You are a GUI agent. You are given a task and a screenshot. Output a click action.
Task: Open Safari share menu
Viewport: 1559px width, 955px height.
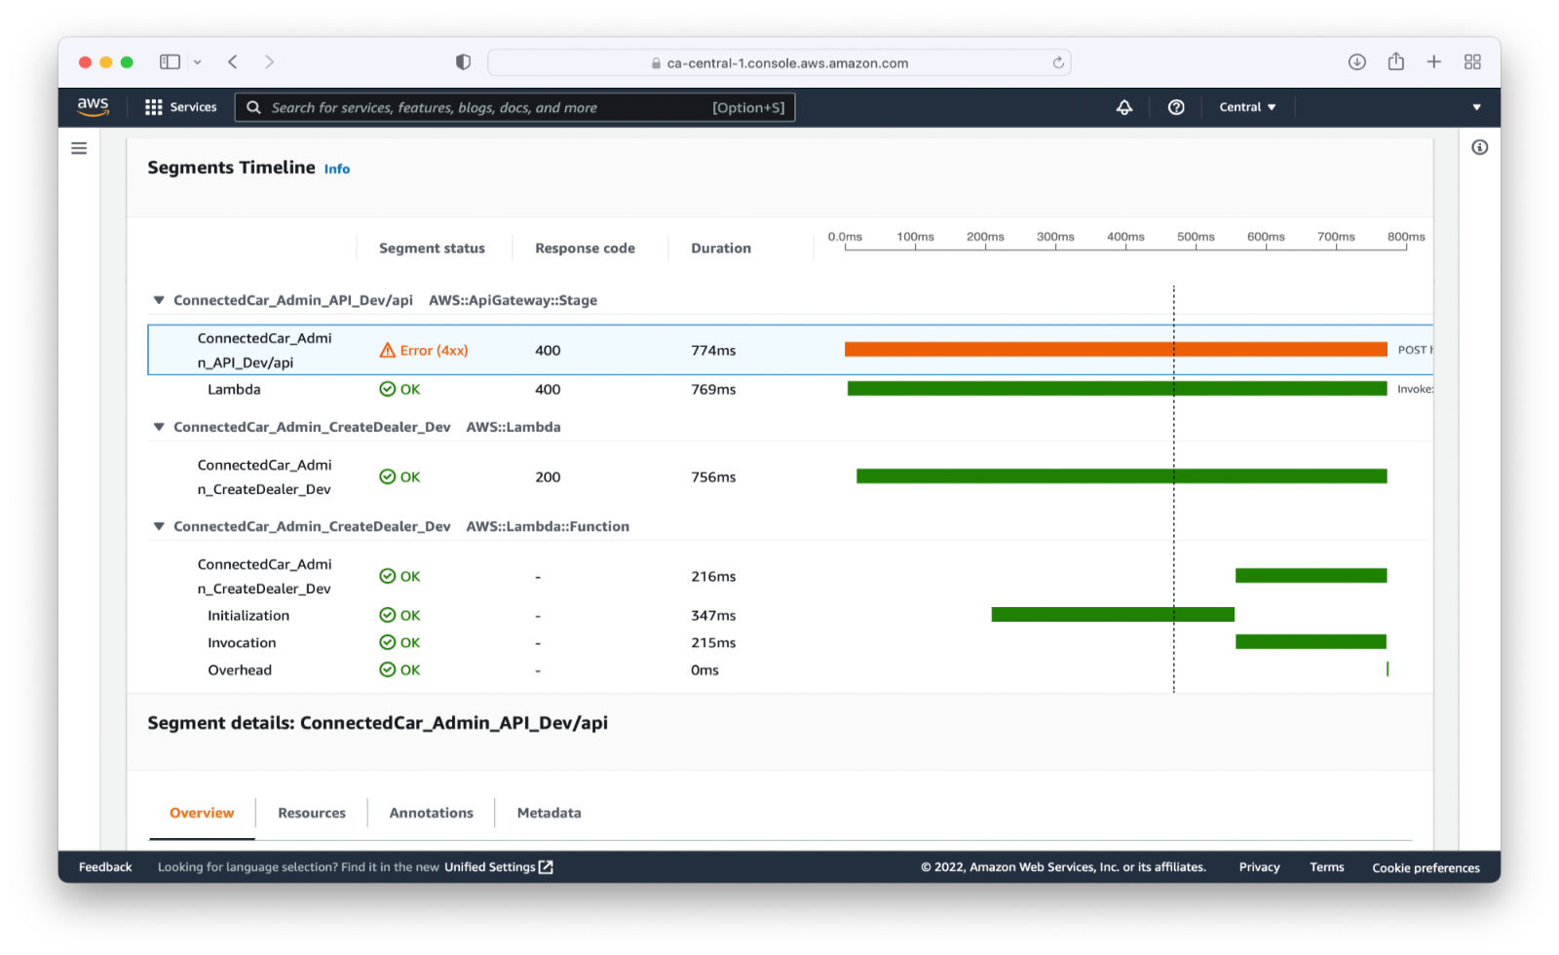tap(1396, 61)
